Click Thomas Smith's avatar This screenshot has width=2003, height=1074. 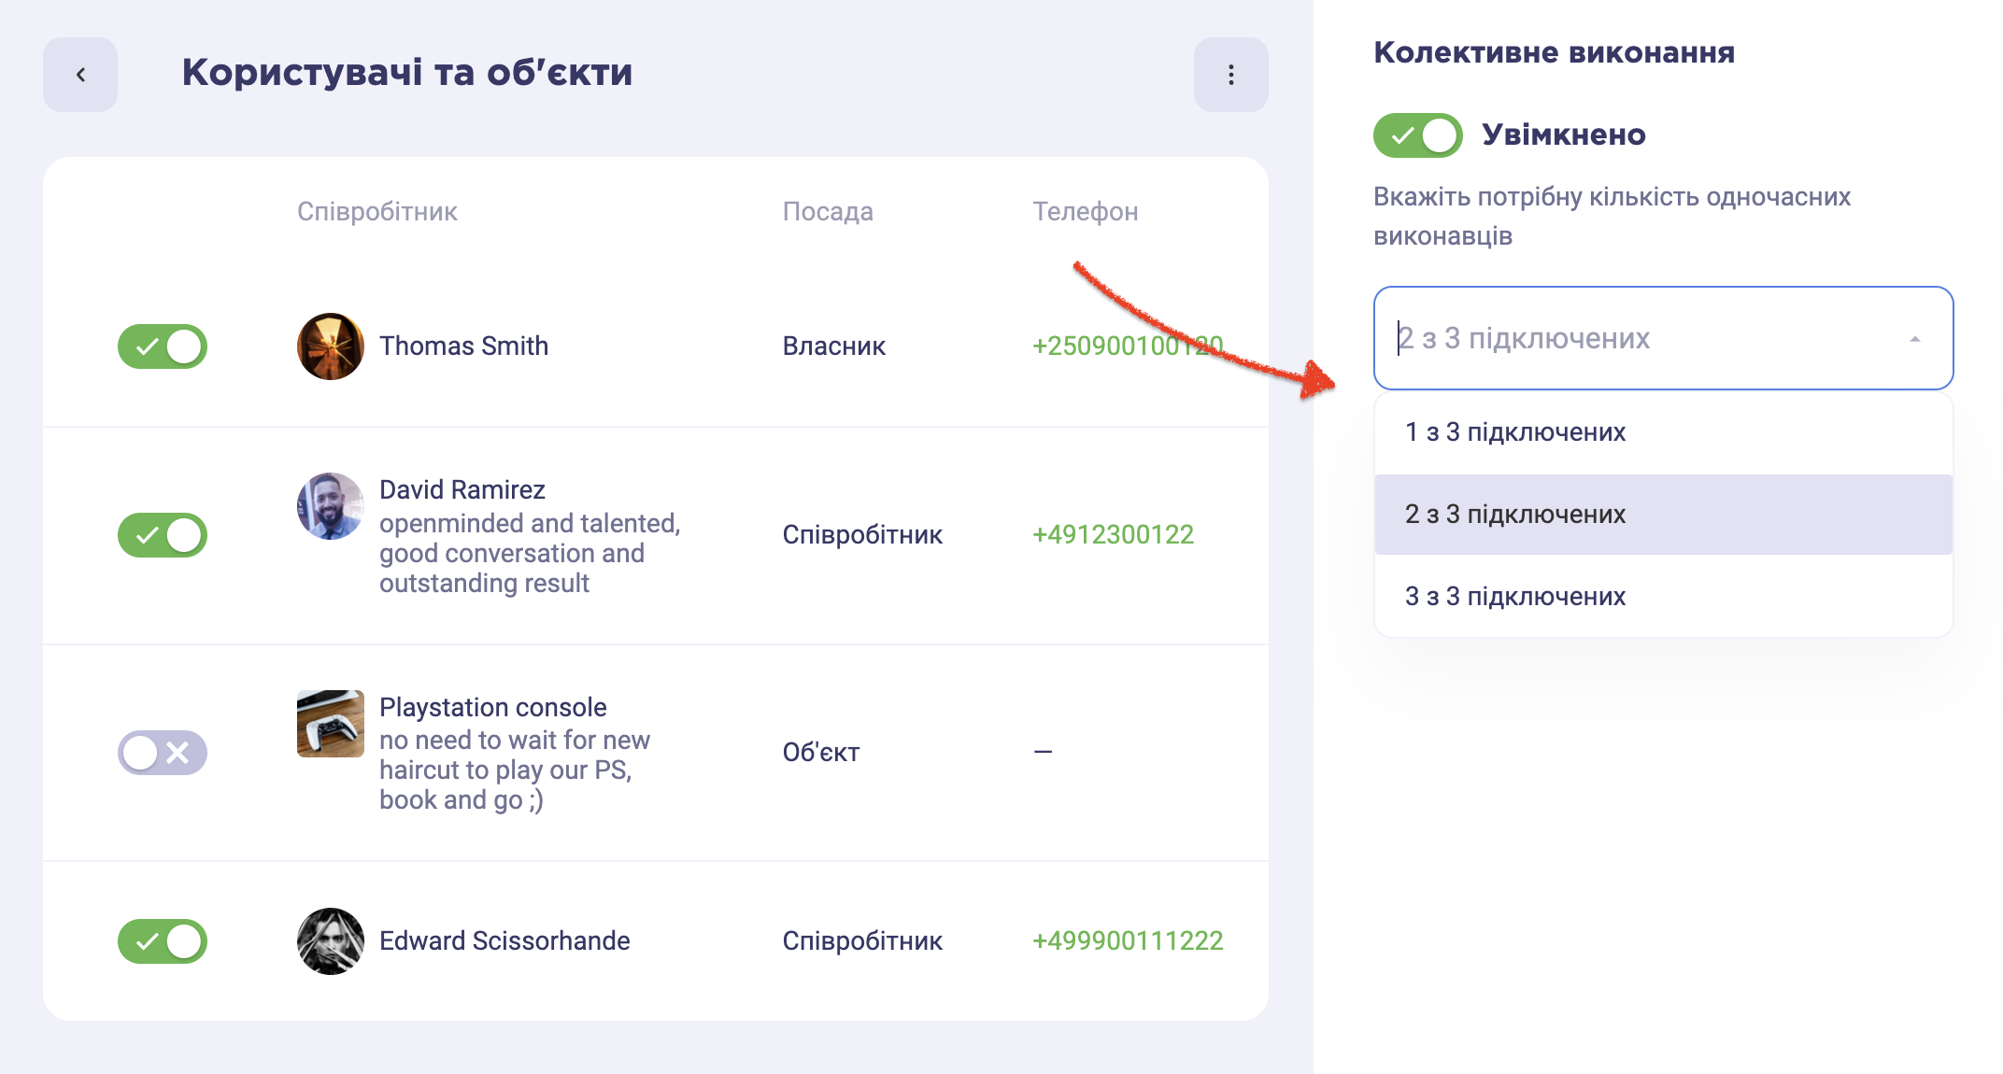tap(331, 346)
